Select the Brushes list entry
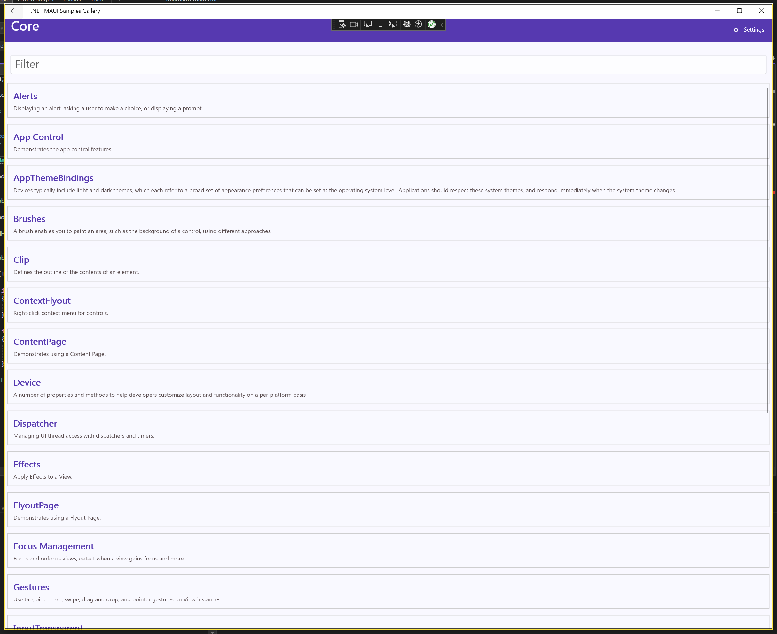Image resolution: width=777 pixels, height=634 pixels. coord(29,219)
